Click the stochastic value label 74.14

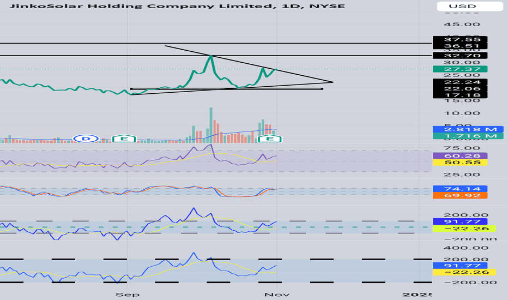point(459,189)
